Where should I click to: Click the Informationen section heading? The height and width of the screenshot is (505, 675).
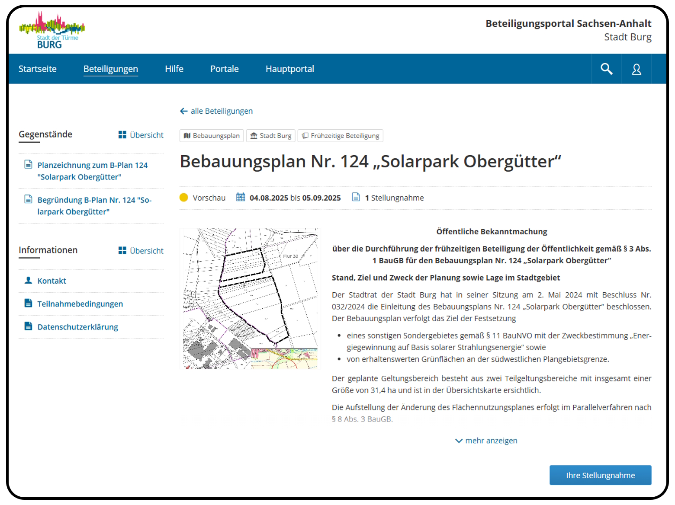(x=48, y=250)
